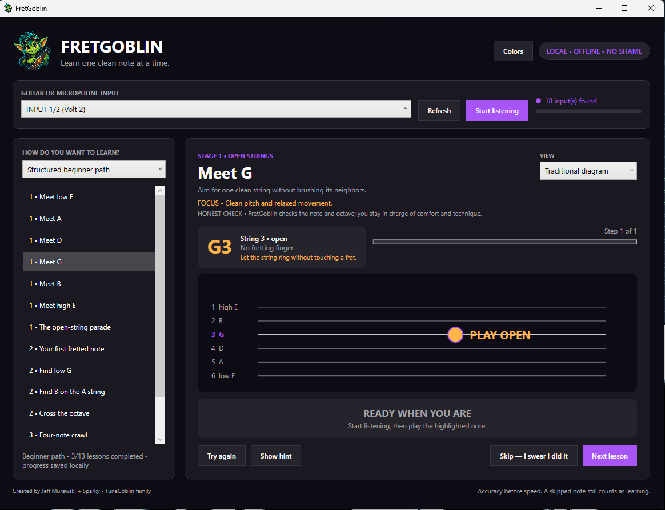Select the open-string parade lesson
This screenshot has height=510, width=665.
(x=89, y=327)
